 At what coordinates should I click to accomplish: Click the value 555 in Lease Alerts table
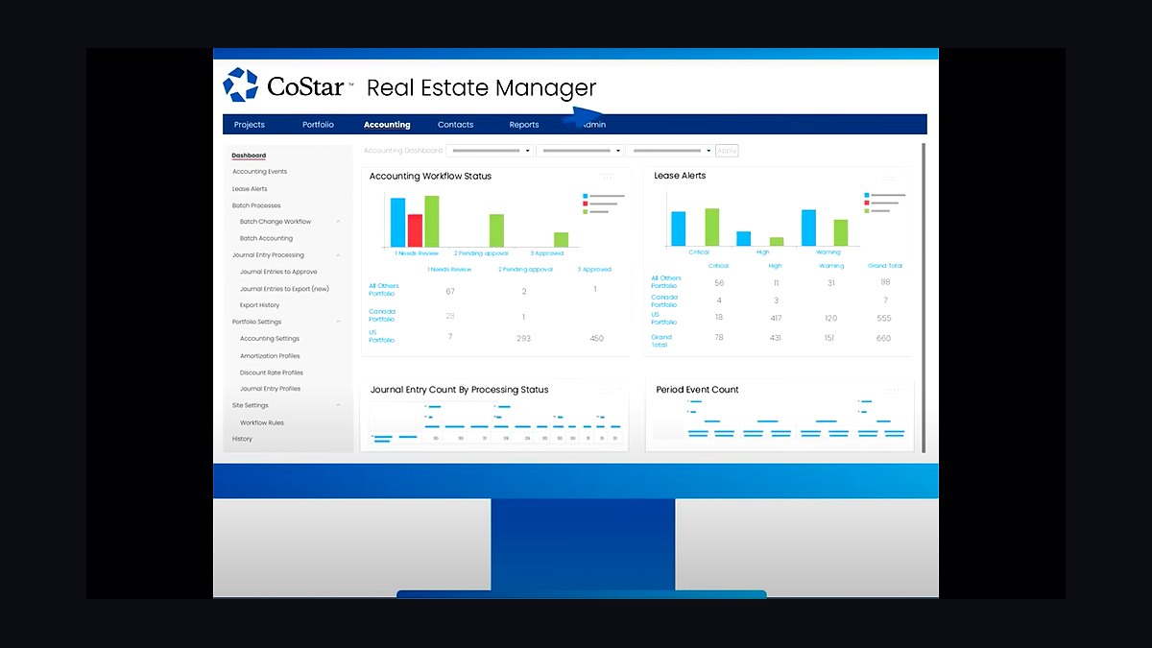[x=884, y=318]
